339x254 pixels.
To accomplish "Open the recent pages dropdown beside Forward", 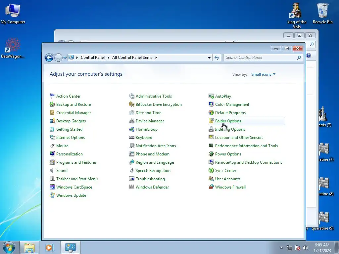I will (65, 58).
